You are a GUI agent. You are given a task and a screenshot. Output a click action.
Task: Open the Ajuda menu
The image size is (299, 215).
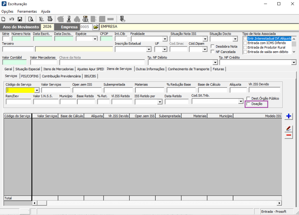click(46, 11)
